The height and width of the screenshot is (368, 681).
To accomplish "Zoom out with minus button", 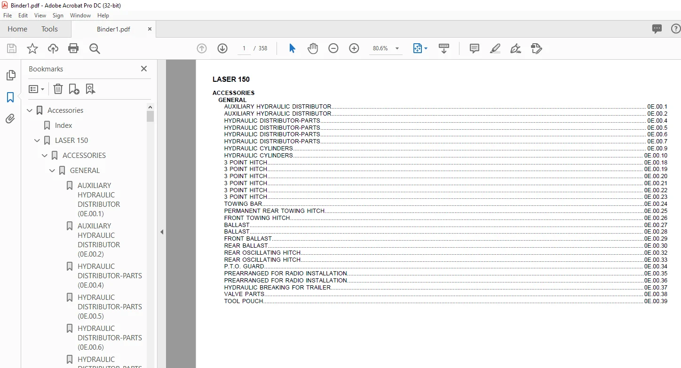I will click(333, 48).
